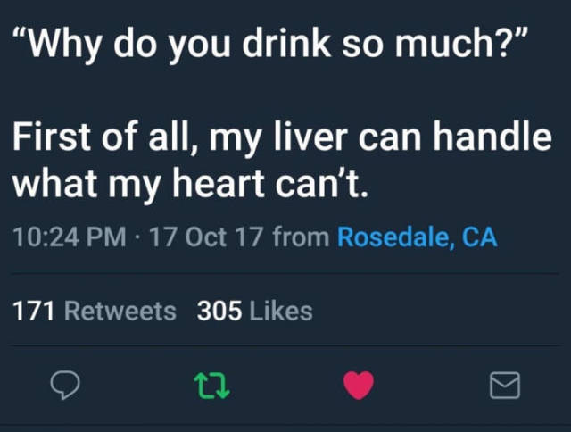Click the word "from" before the location
This screenshot has height=432, width=571.
pyautogui.click(x=301, y=238)
